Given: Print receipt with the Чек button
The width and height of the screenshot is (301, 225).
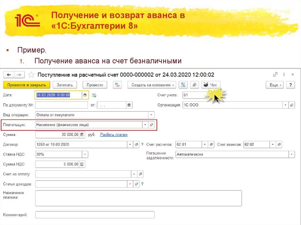Looking at the screenshot, I should 211,85.
